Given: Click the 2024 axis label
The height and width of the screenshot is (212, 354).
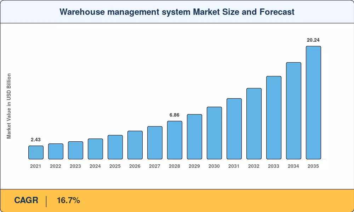Looking at the screenshot, I should pos(95,166).
